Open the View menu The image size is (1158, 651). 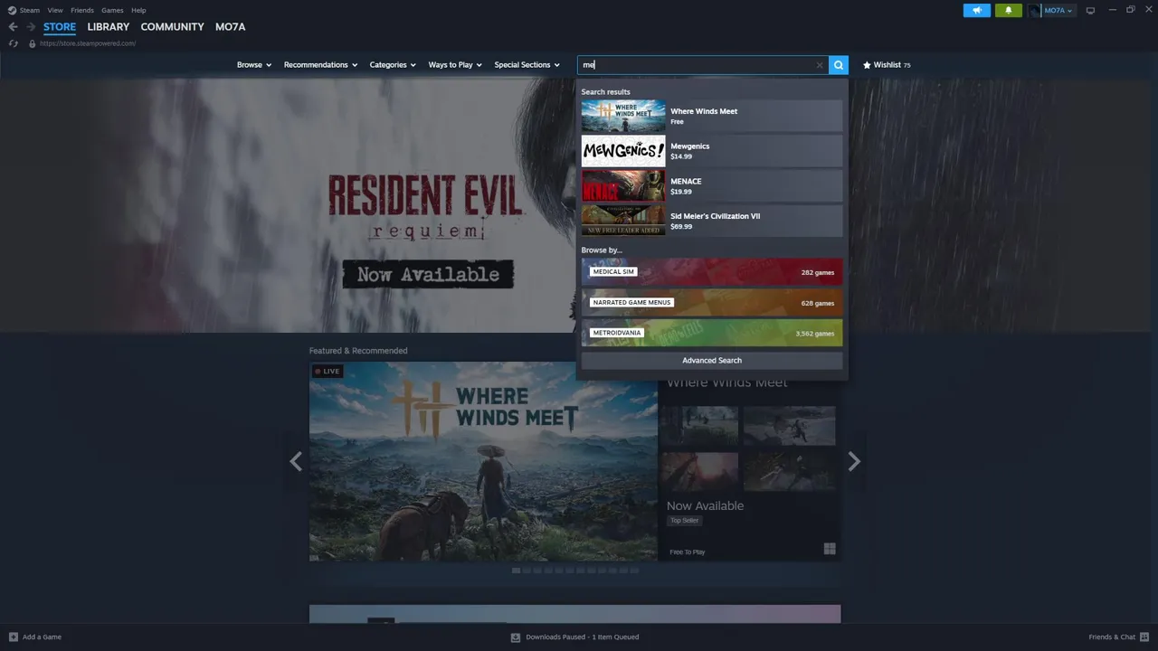[x=56, y=10]
